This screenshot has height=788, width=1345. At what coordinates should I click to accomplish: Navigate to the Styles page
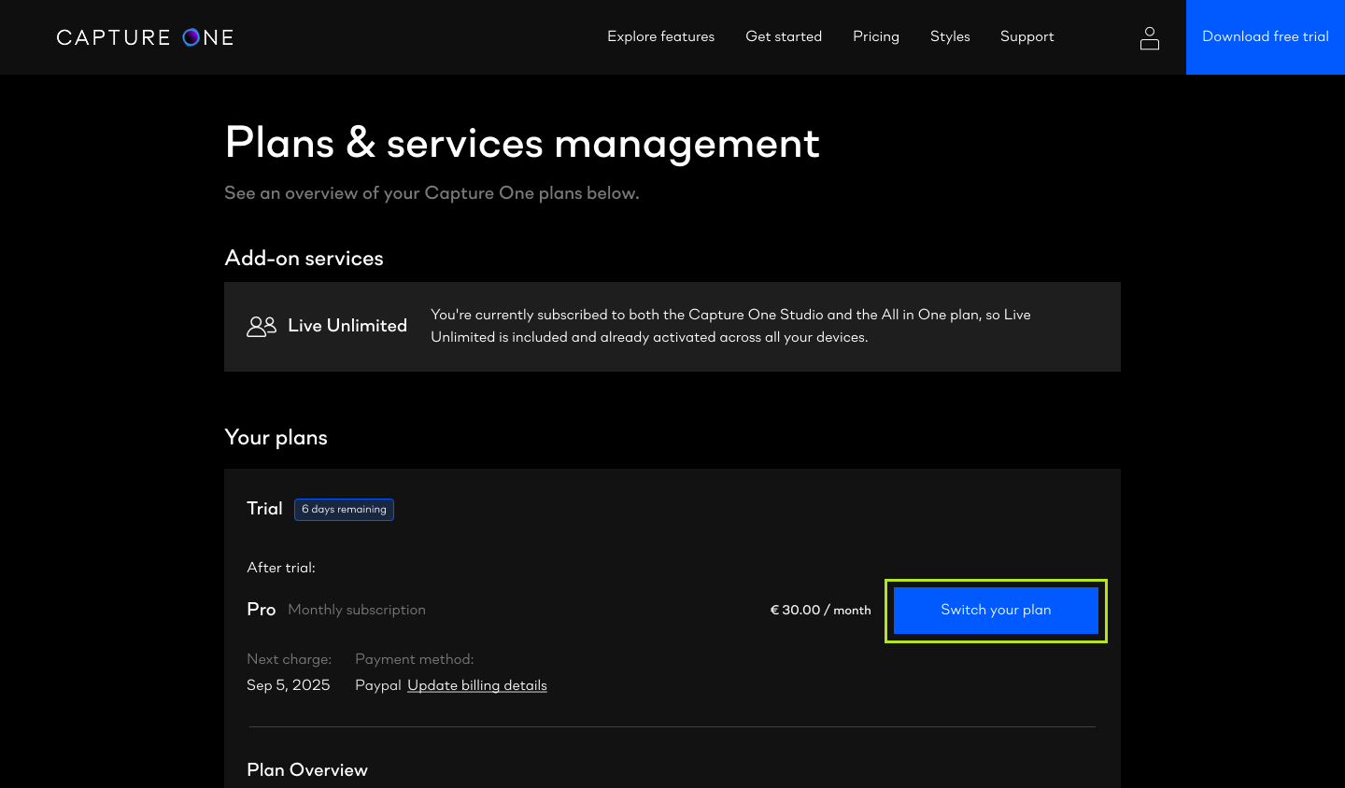tap(950, 36)
